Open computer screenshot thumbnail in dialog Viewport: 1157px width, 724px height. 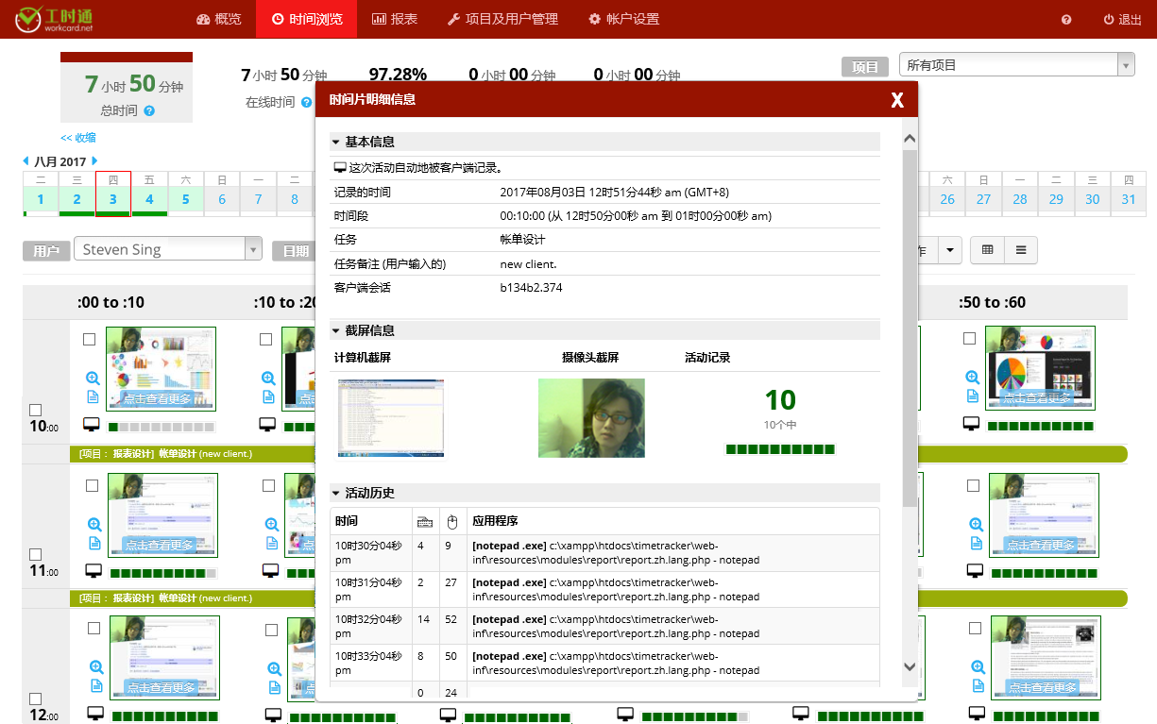click(x=390, y=417)
